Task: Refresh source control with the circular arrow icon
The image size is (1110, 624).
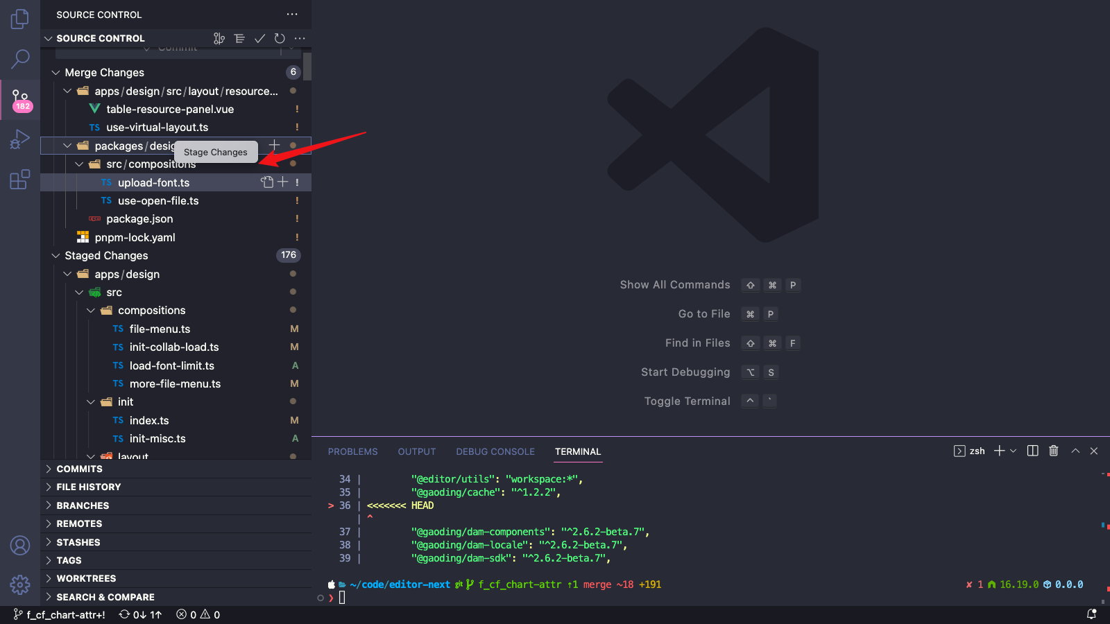Action: [x=280, y=38]
